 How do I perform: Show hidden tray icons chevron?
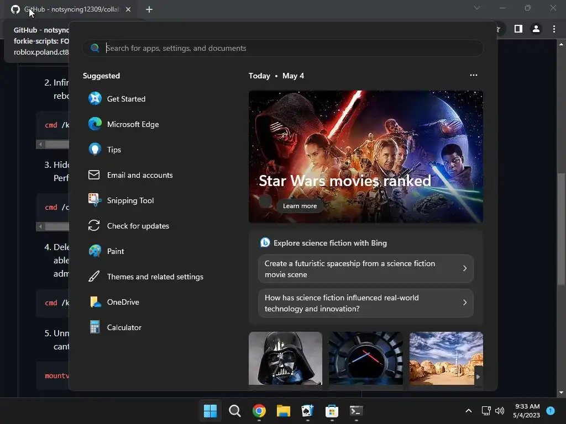(x=469, y=411)
